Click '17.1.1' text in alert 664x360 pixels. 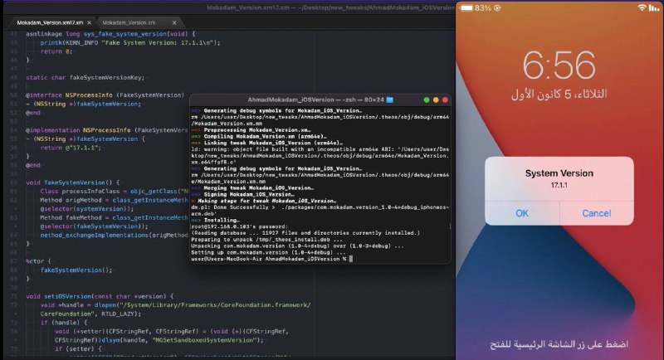click(x=559, y=185)
